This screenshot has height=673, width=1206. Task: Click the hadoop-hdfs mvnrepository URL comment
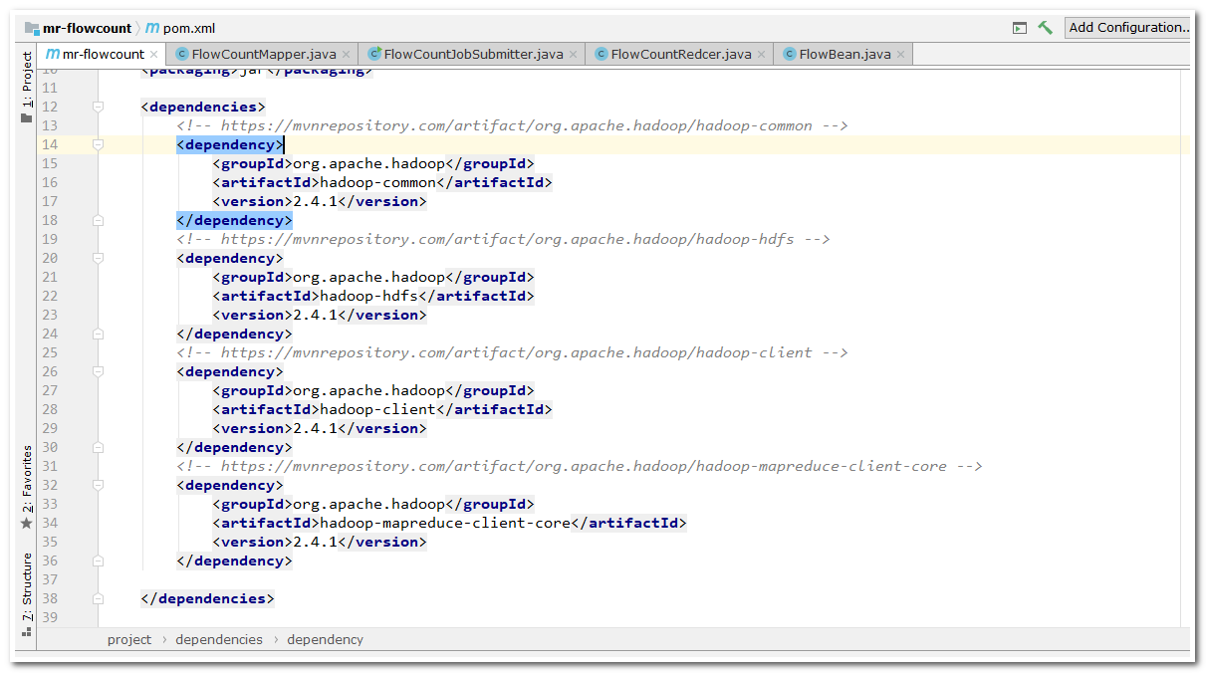coord(503,239)
